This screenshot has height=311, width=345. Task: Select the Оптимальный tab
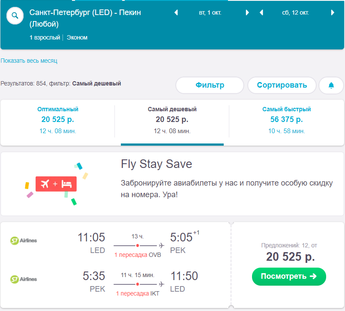coord(58,120)
